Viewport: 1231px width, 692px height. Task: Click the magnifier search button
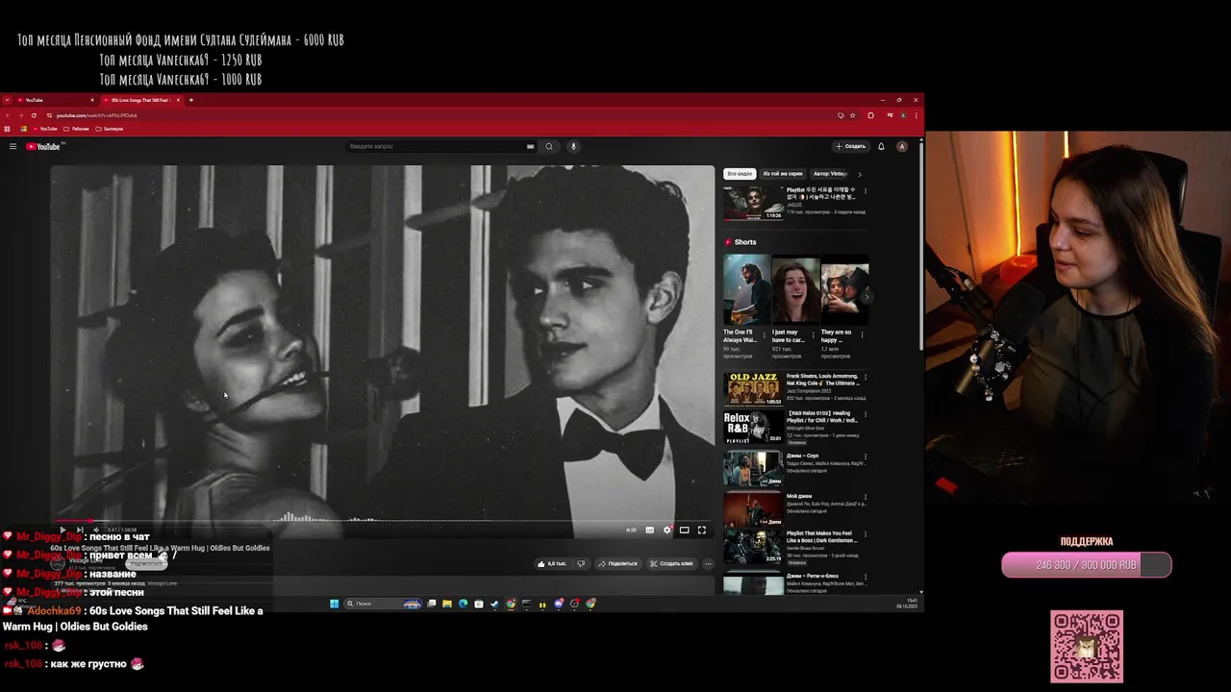coord(549,146)
